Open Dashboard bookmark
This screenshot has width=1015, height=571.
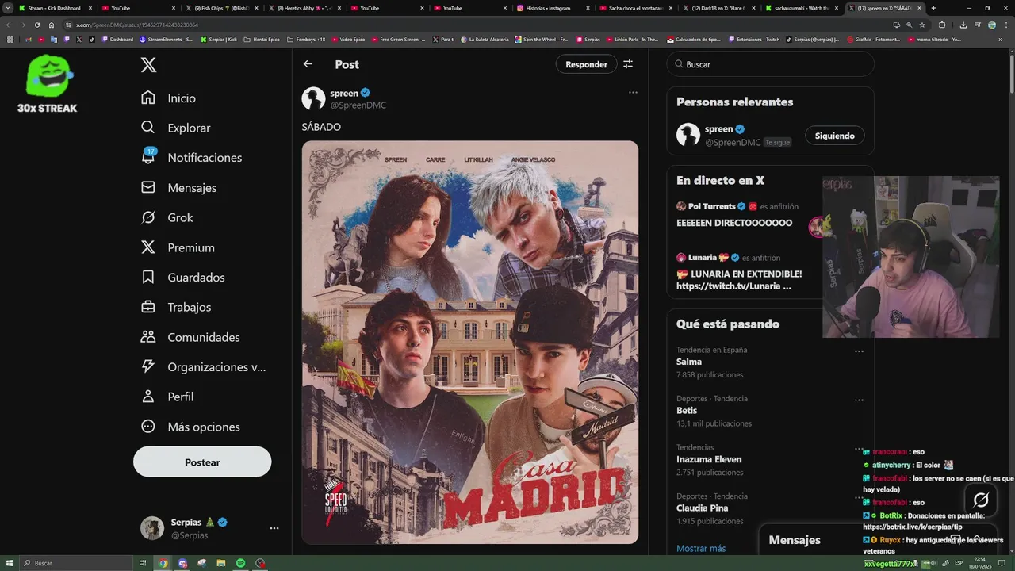click(117, 39)
